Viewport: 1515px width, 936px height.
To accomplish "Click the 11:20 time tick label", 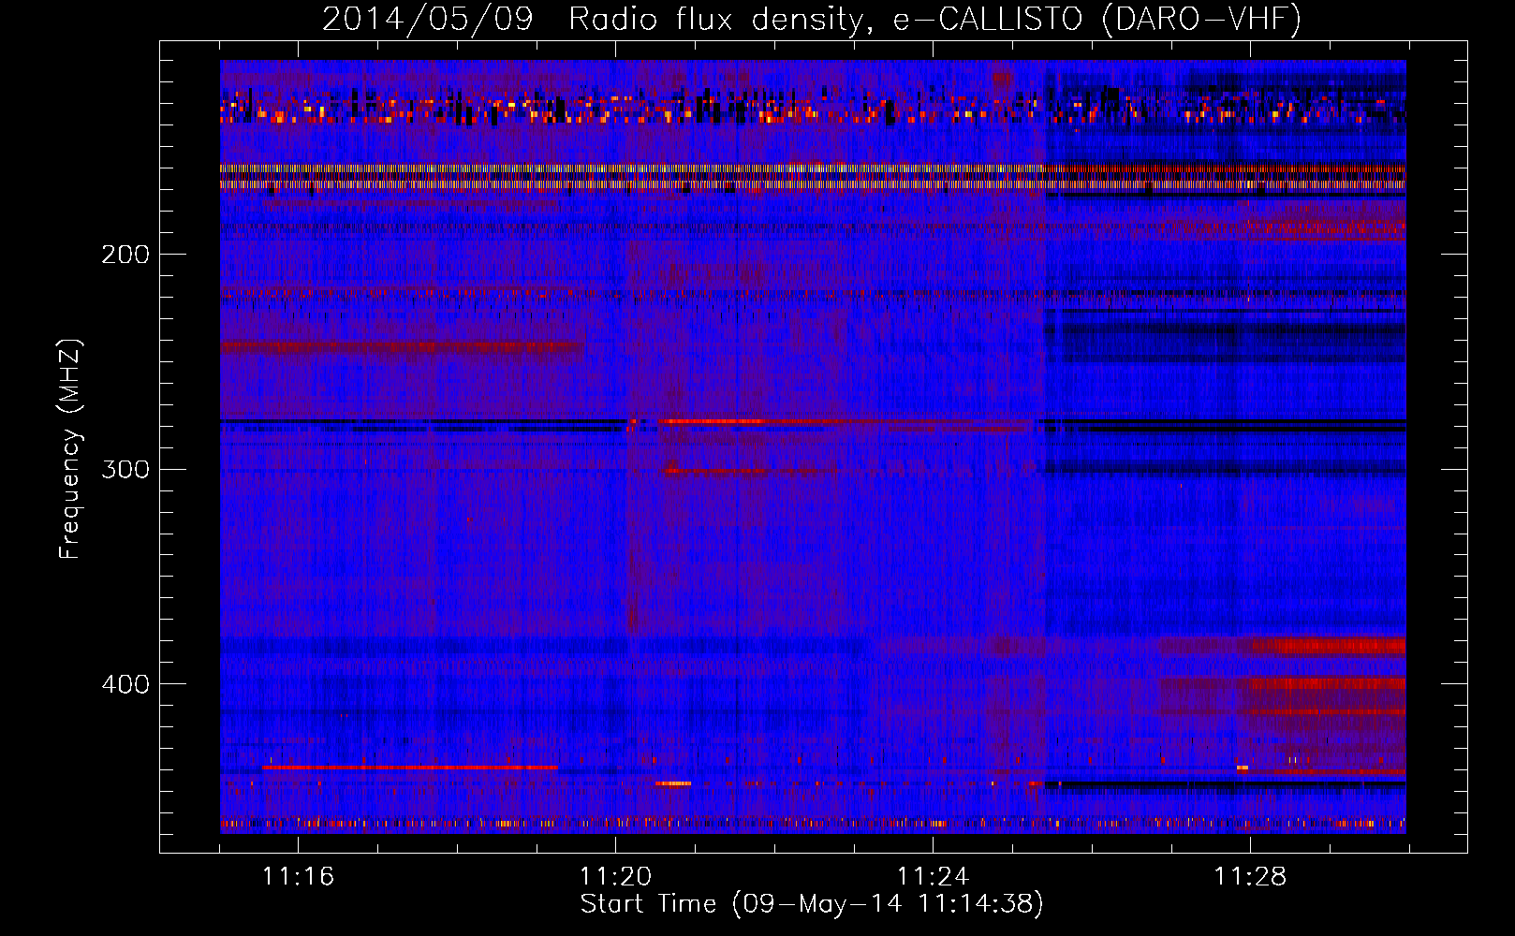I will point(615,877).
